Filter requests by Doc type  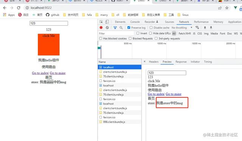pyautogui.click(x=230, y=33)
